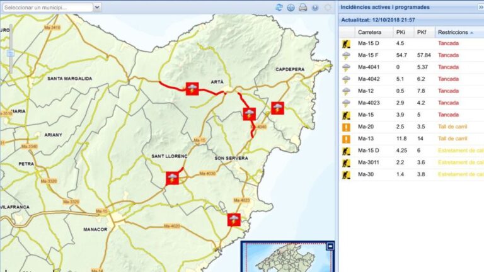484x272 pixels.
Task: Click the storm marker below Capdepera
Action: click(x=277, y=108)
